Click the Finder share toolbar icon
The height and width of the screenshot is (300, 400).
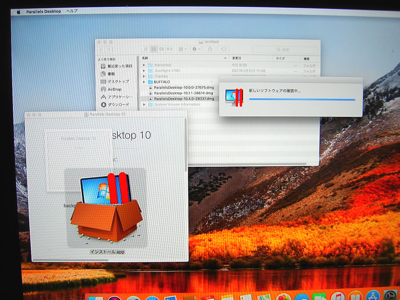click(211, 49)
